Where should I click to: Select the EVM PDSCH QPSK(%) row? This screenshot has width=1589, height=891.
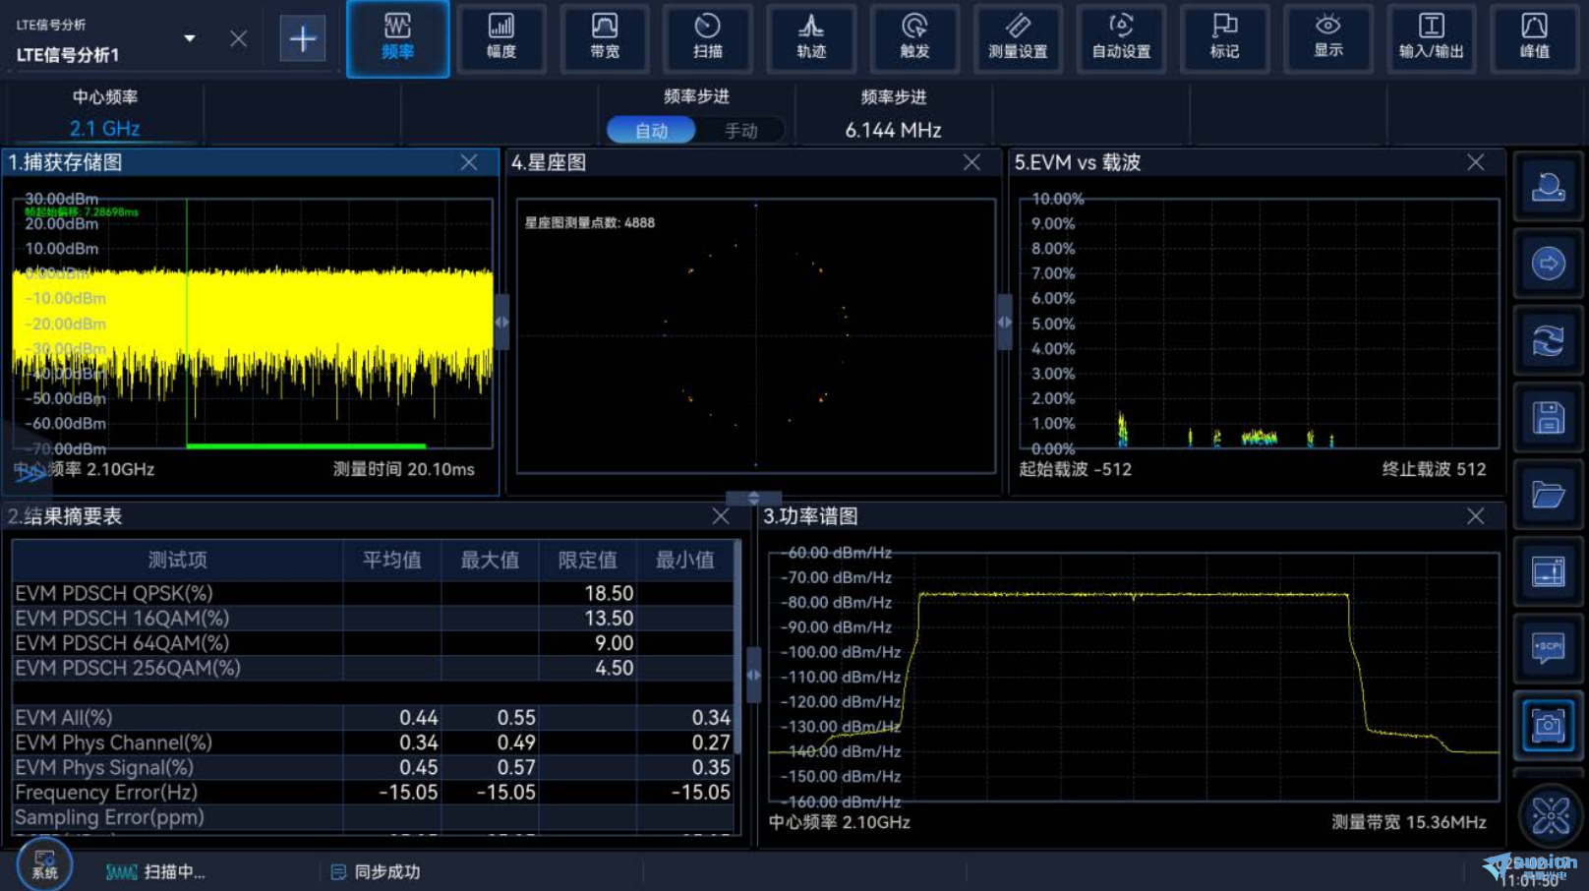[x=373, y=593]
